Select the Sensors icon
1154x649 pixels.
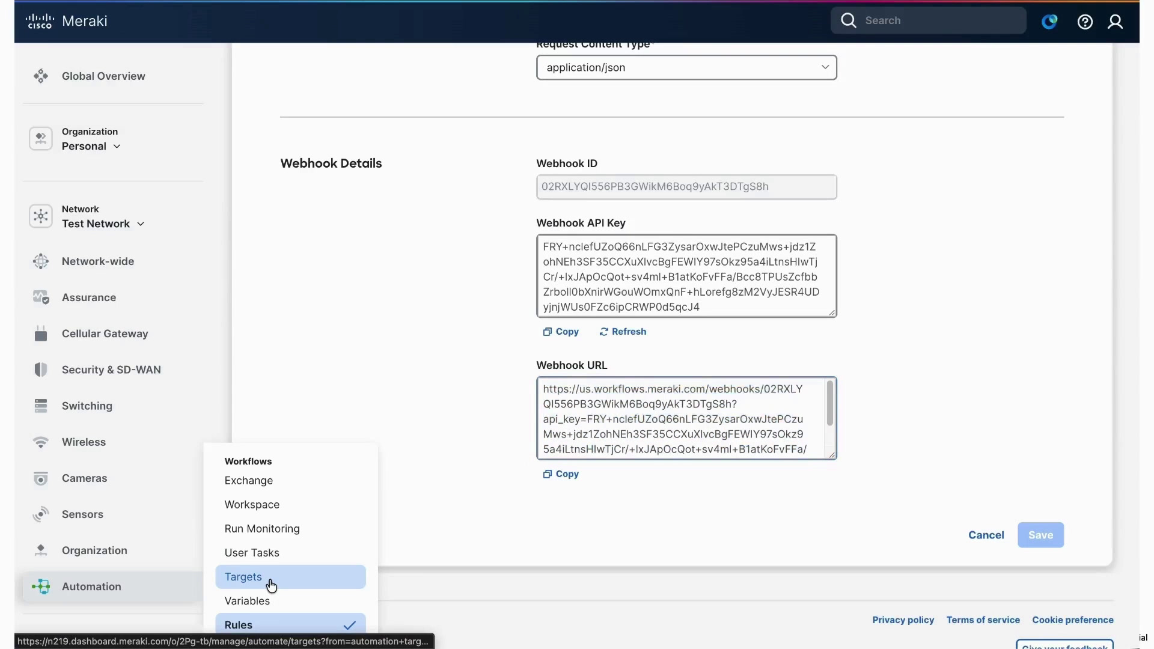pyautogui.click(x=41, y=514)
